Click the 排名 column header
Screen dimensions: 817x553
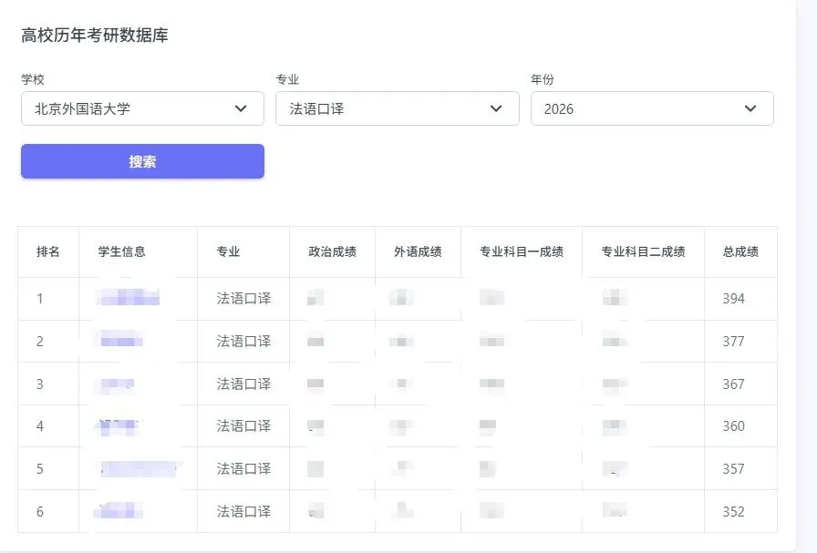48,251
